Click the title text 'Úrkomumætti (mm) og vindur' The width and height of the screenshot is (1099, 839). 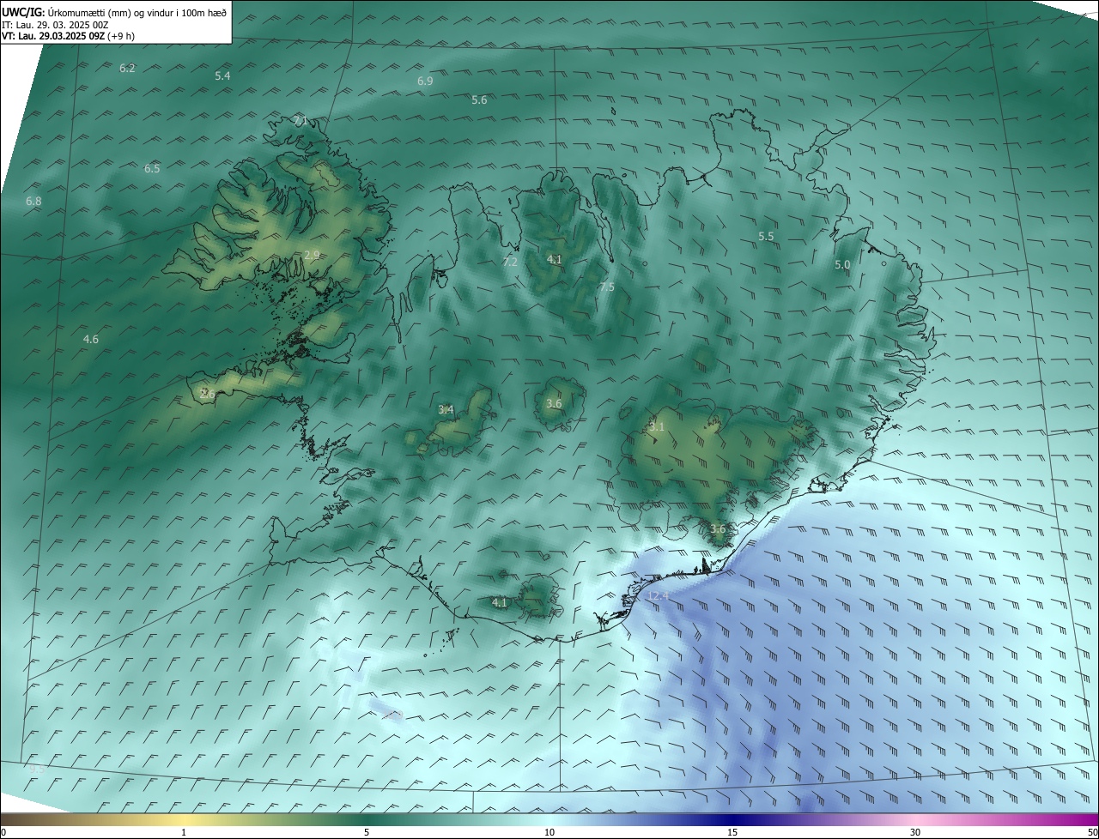(112, 13)
